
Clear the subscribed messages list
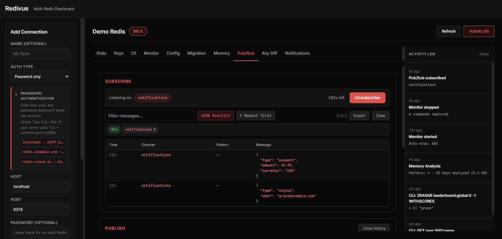coord(381,116)
